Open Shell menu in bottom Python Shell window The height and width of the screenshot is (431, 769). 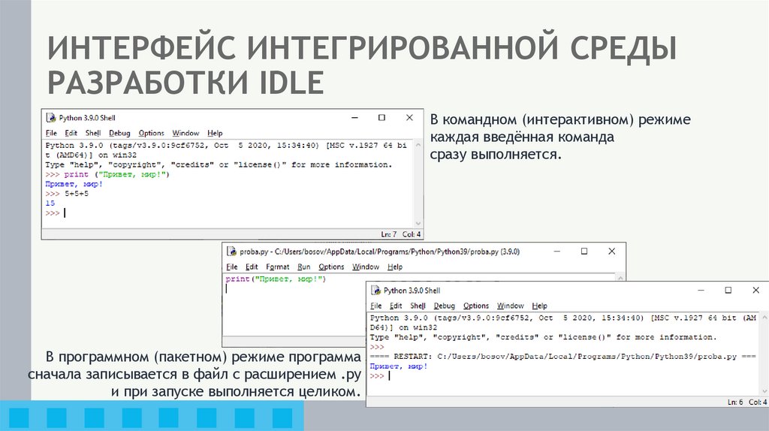[x=418, y=306]
